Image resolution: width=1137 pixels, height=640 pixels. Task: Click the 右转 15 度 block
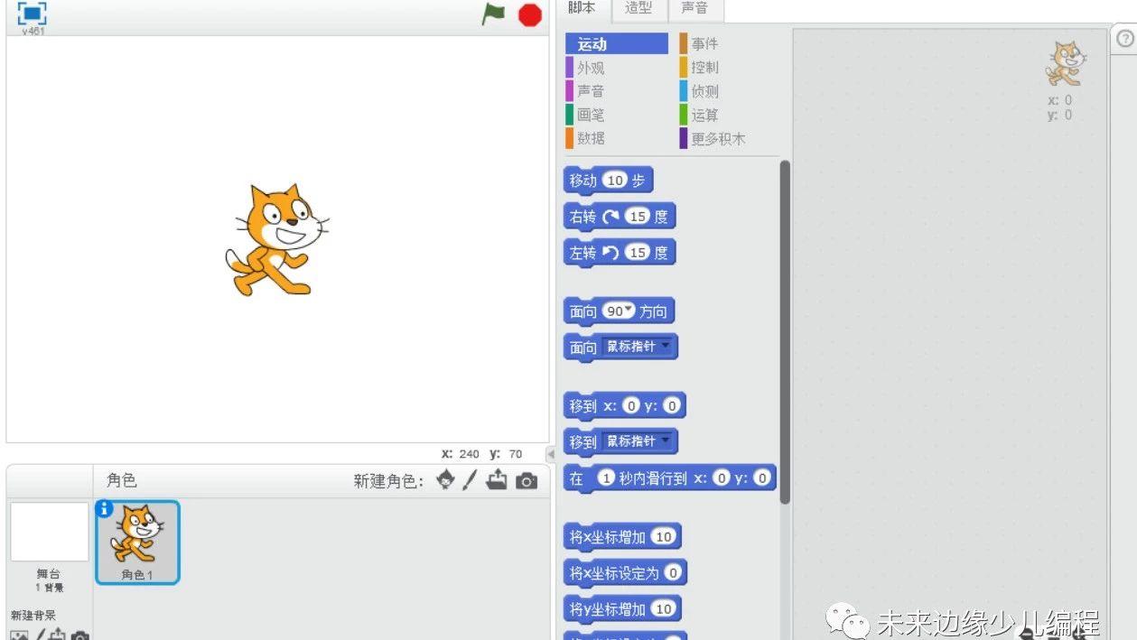coord(620,217)
